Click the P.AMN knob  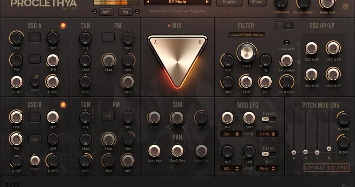[344, 118]
